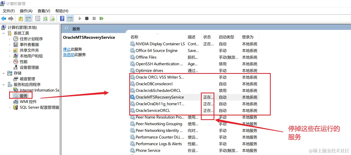Viewport: 351px width, 155px height.
Task: Click the Pause Service icon
Action: pyautogui.click(x=94, y=19)
